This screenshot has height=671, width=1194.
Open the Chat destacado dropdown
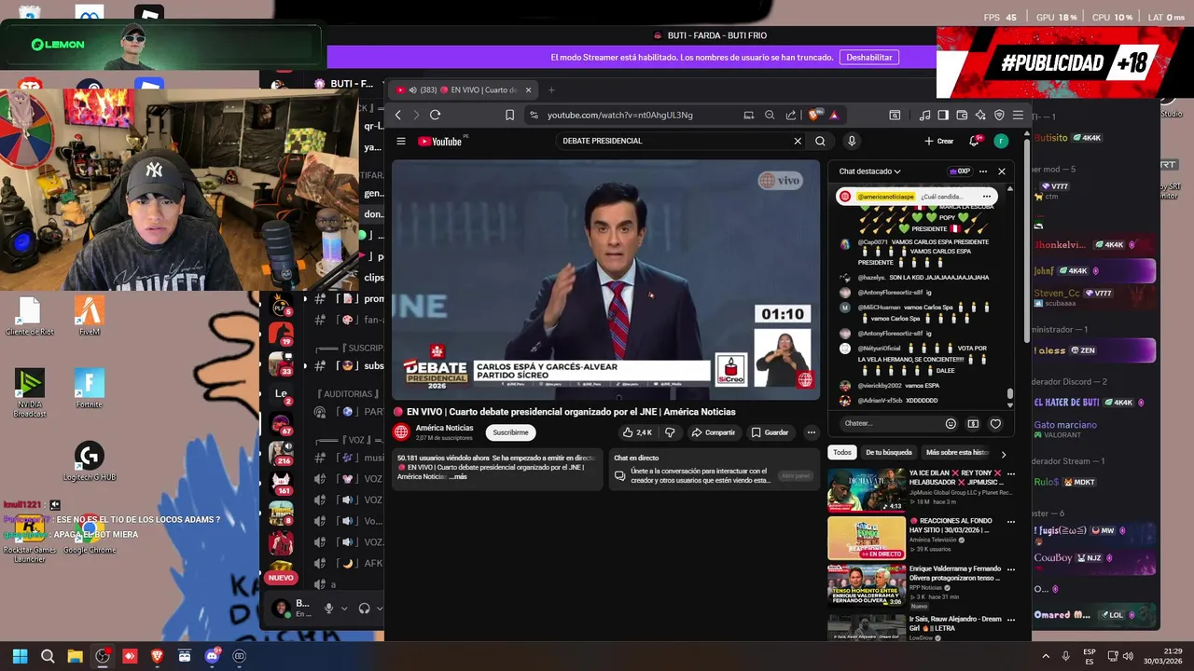click(869, 171)
